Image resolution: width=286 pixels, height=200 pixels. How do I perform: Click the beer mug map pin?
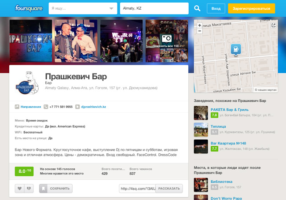[236, 49]
